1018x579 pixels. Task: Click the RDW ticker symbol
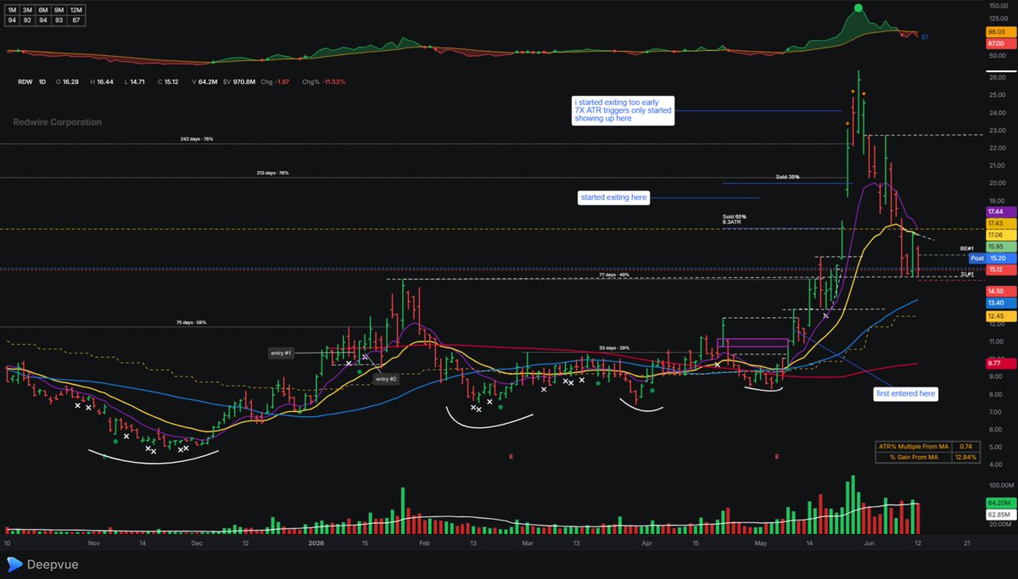pos(24,82)
